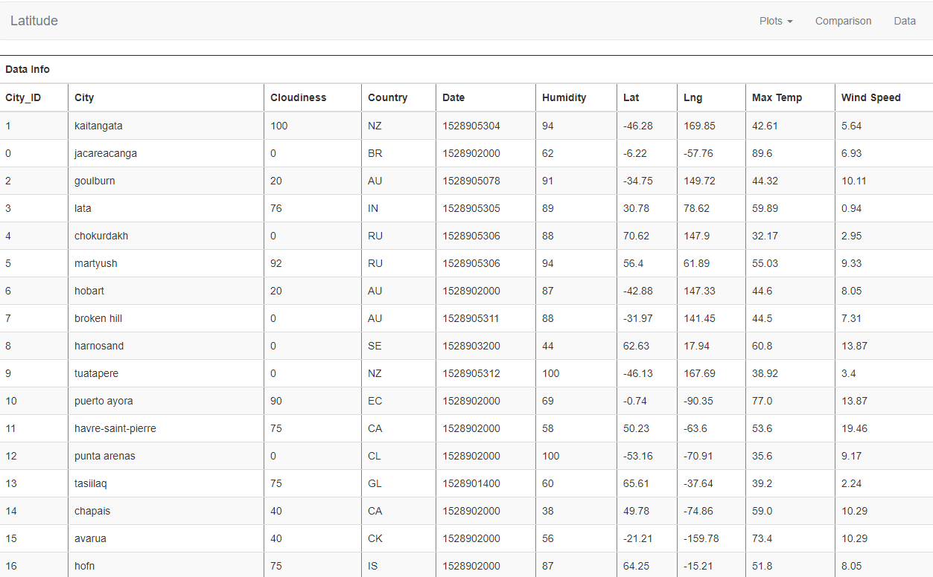Click the wind speed value 19.46

pyautogui.click(x=854, y=428)
